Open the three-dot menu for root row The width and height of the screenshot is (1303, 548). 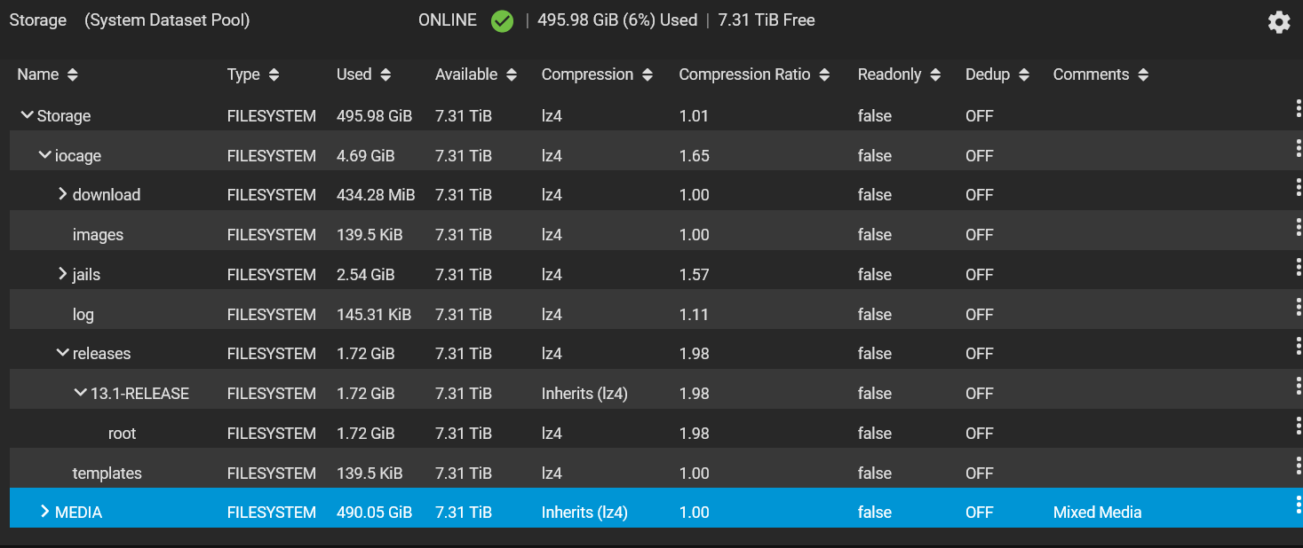tap(1298, 427)
